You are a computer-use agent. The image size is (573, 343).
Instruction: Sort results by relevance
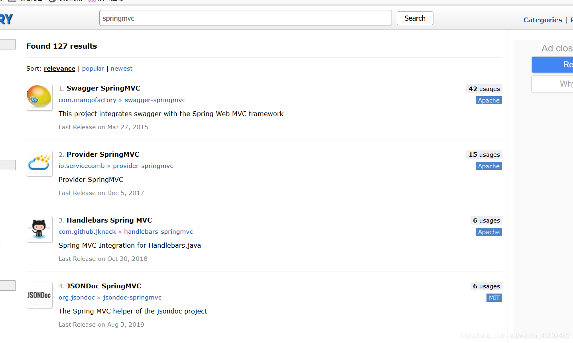(59, 69)
